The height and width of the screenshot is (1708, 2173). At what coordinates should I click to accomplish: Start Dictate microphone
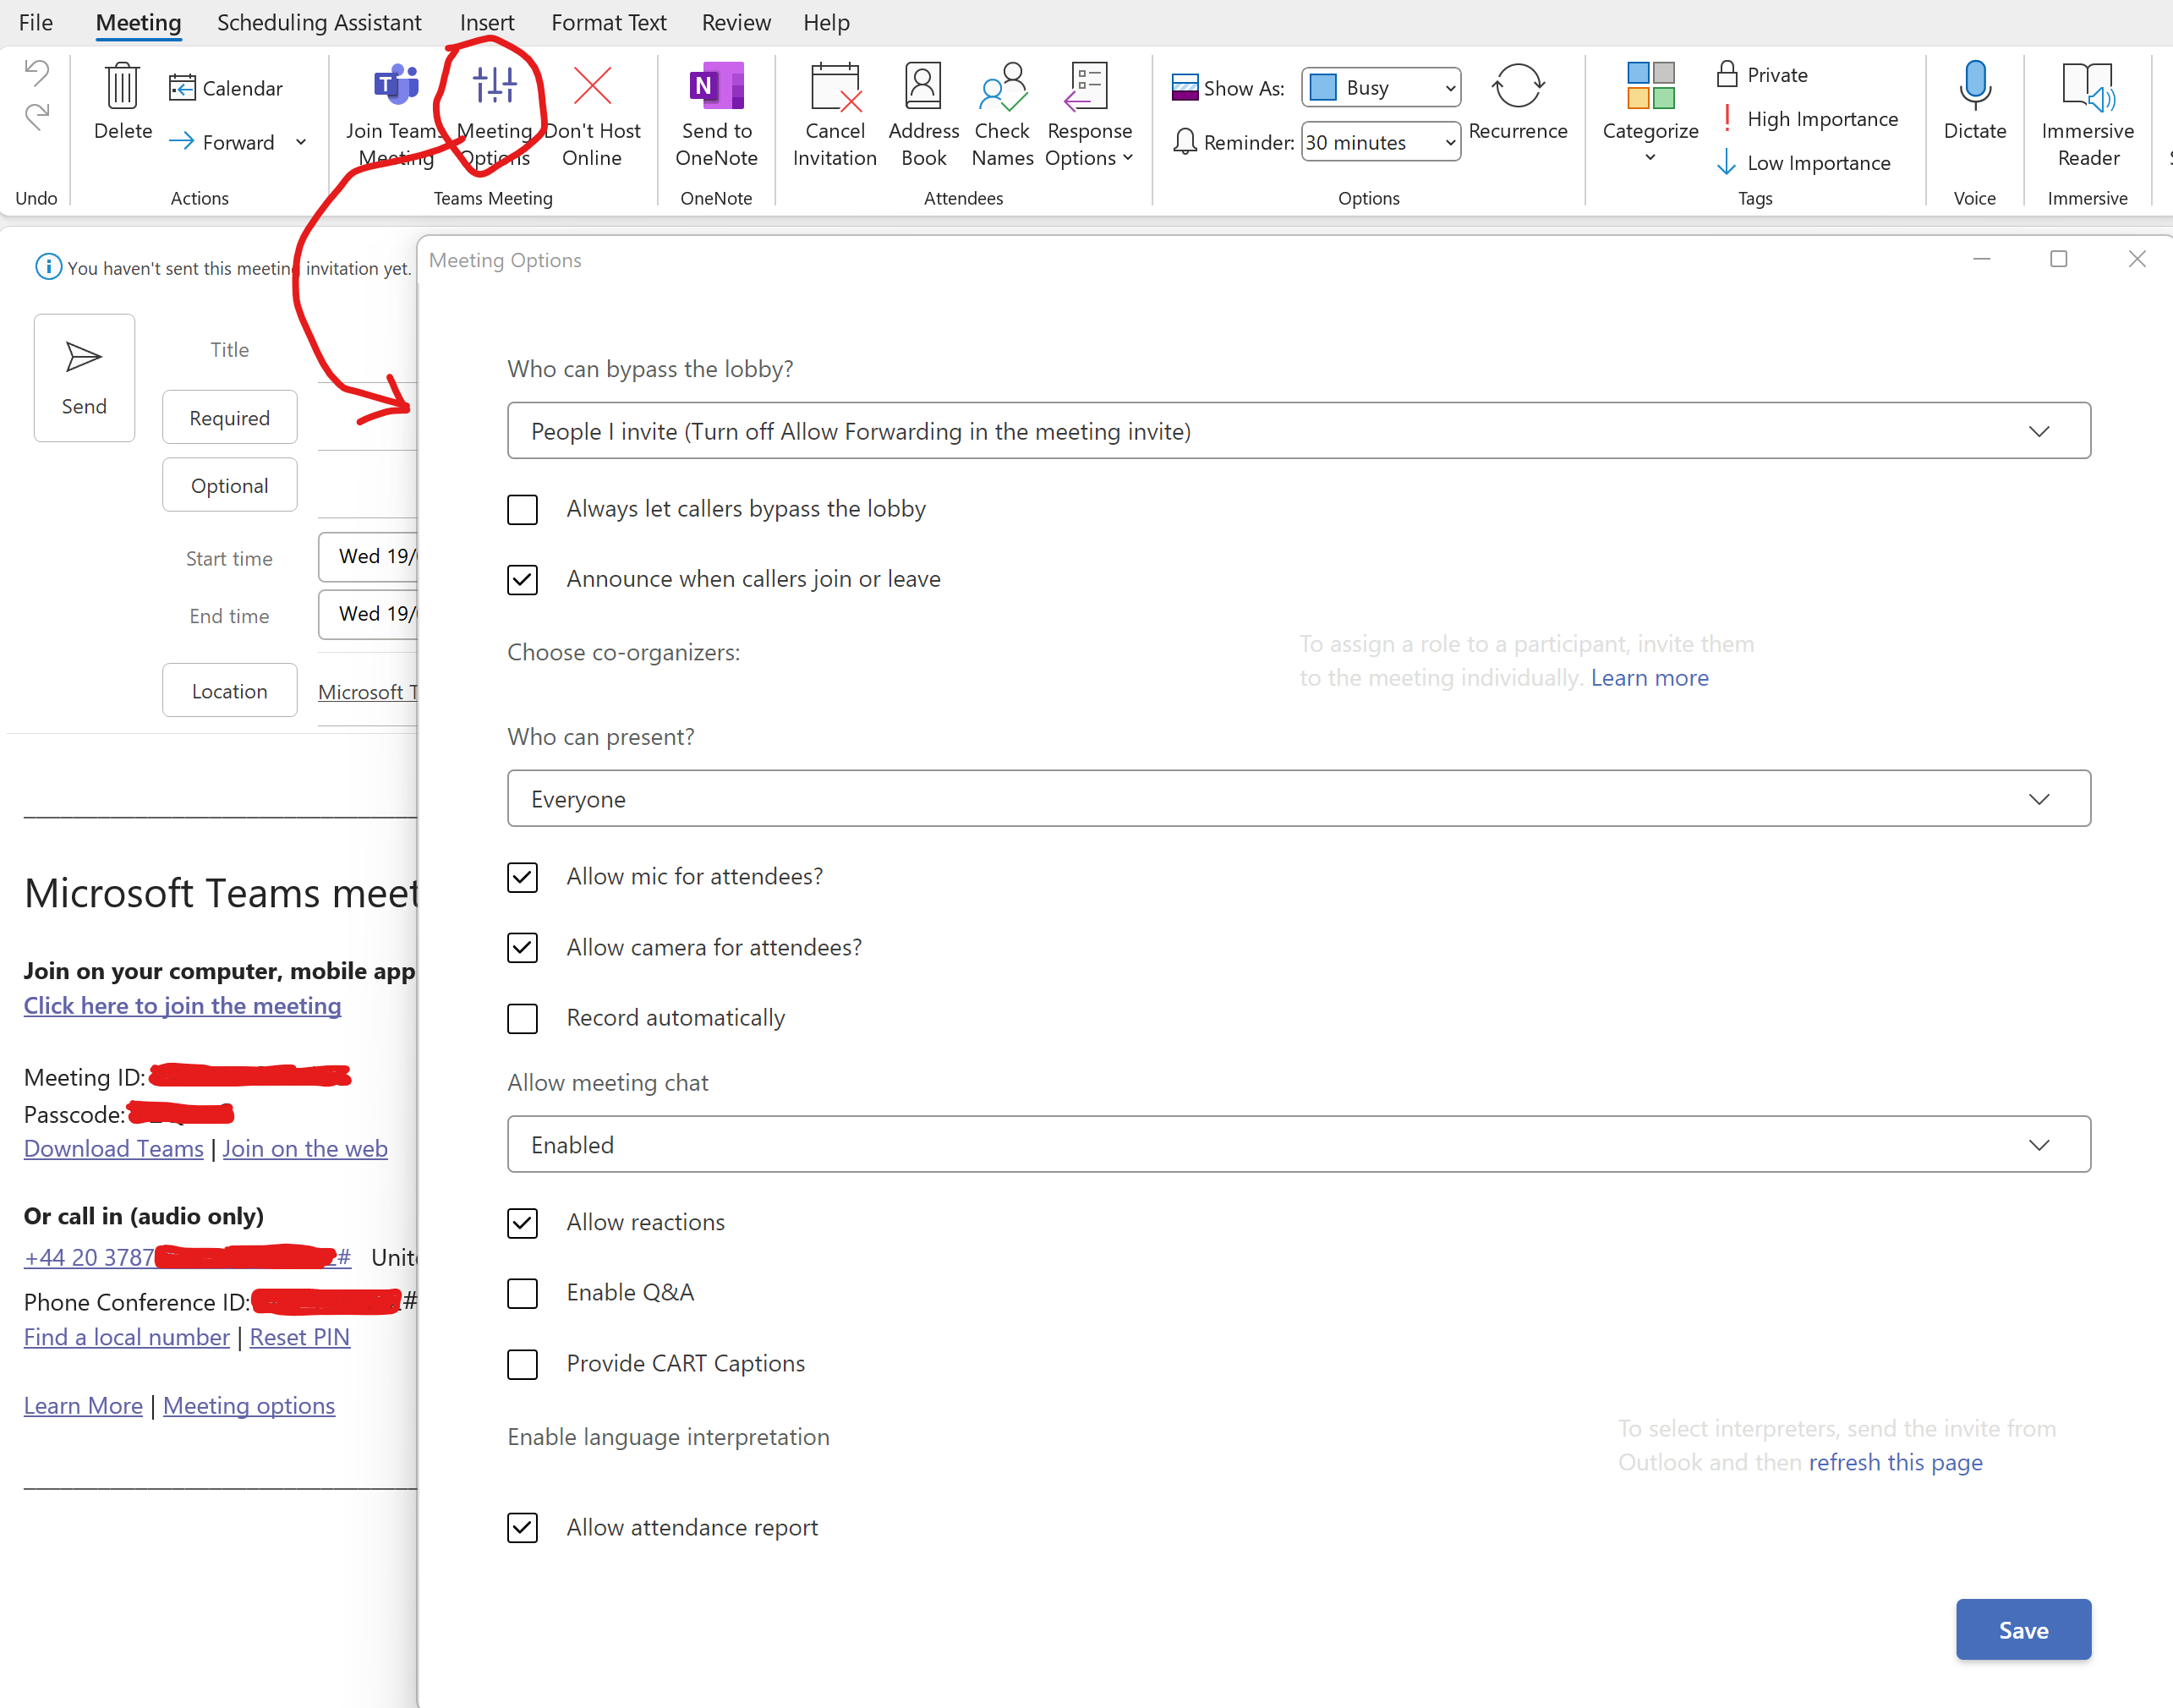coord(1974,86)
